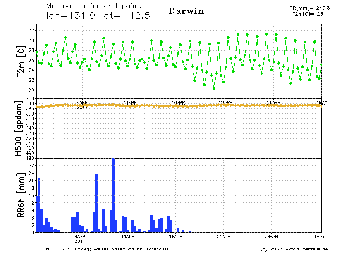Click the tallest blue rainfall bar before 11APR

(x=113, y=195)
